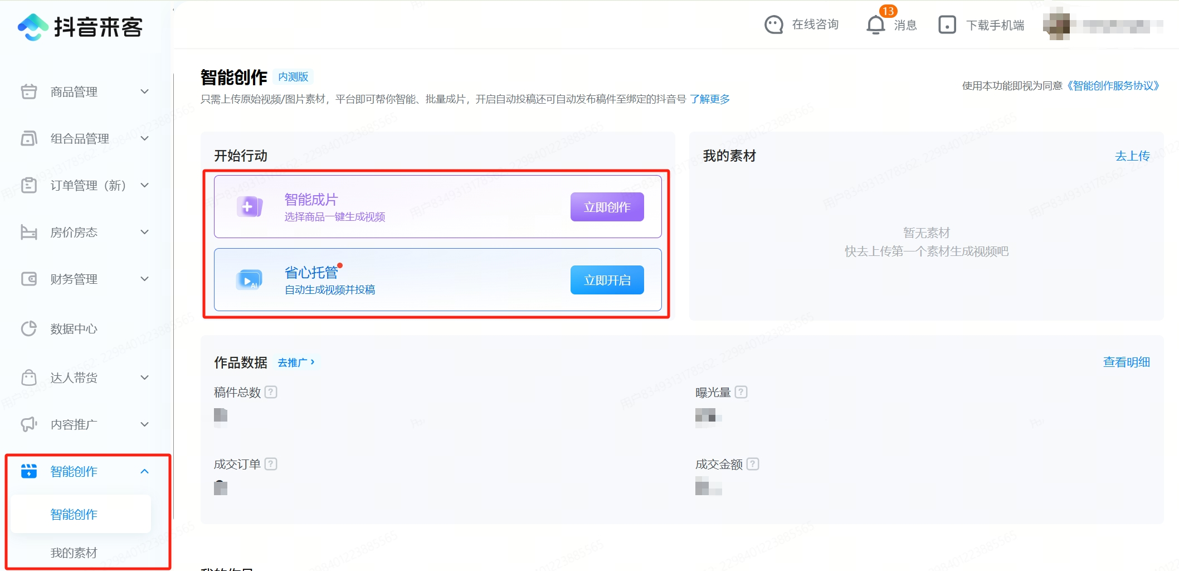Click help icon beside 曝光量
This screenshot has width=1179, height=571.
click(x=741, y=392)
